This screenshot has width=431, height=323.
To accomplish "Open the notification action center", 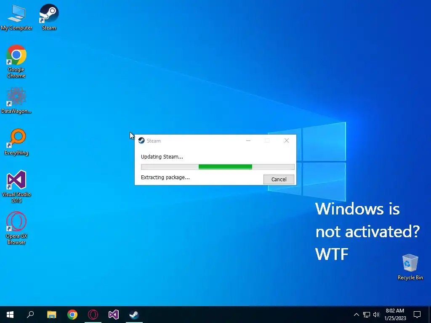I will [417, 315].
